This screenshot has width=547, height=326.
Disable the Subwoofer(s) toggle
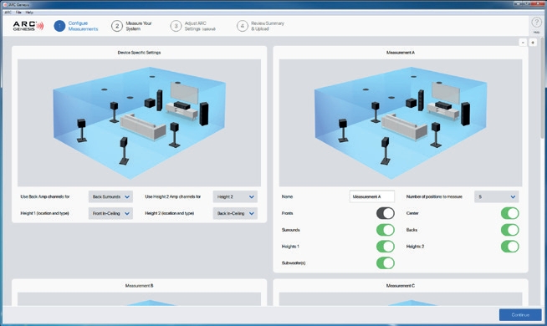386,263
